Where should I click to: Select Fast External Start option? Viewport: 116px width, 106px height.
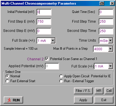point(7,81)
